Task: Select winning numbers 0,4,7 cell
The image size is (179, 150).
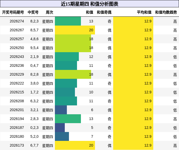Action: [34, 65]
